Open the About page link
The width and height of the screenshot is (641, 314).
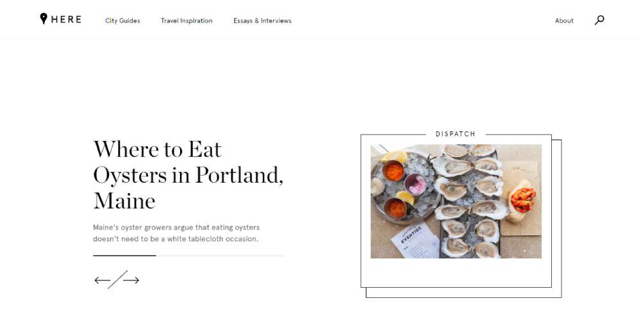[564, 21]
